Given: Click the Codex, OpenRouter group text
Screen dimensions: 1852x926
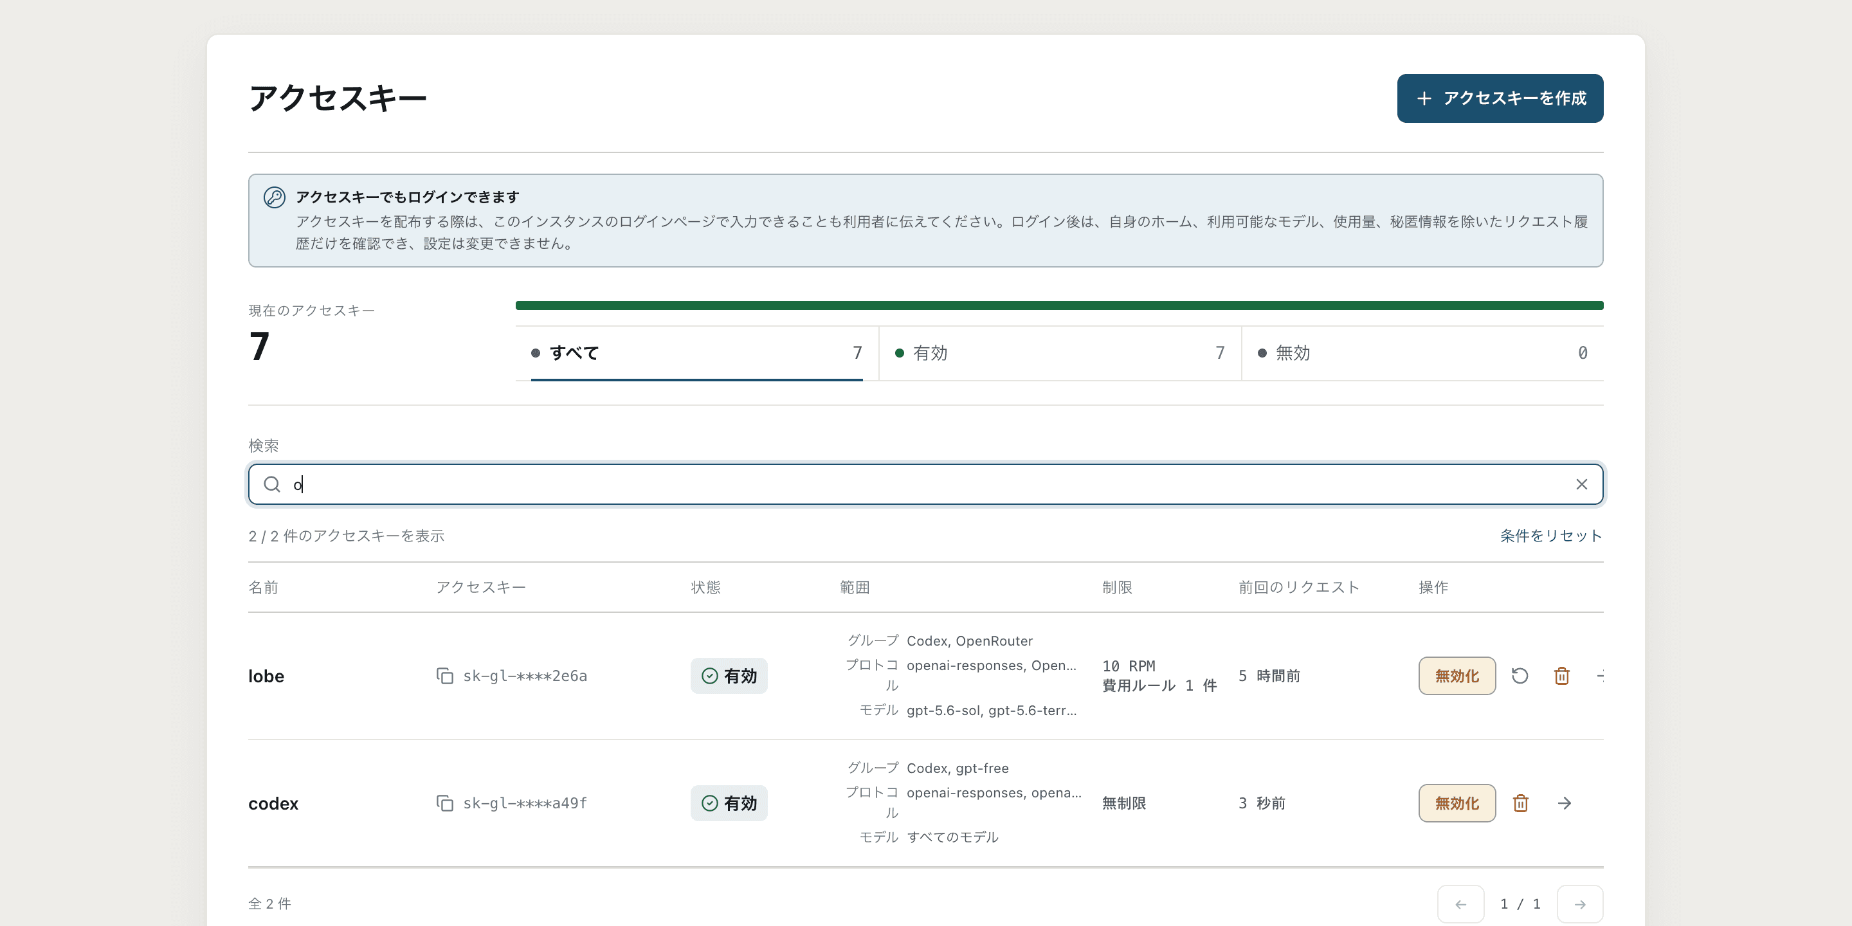Looking at the screenshot, I should point(970,640).
